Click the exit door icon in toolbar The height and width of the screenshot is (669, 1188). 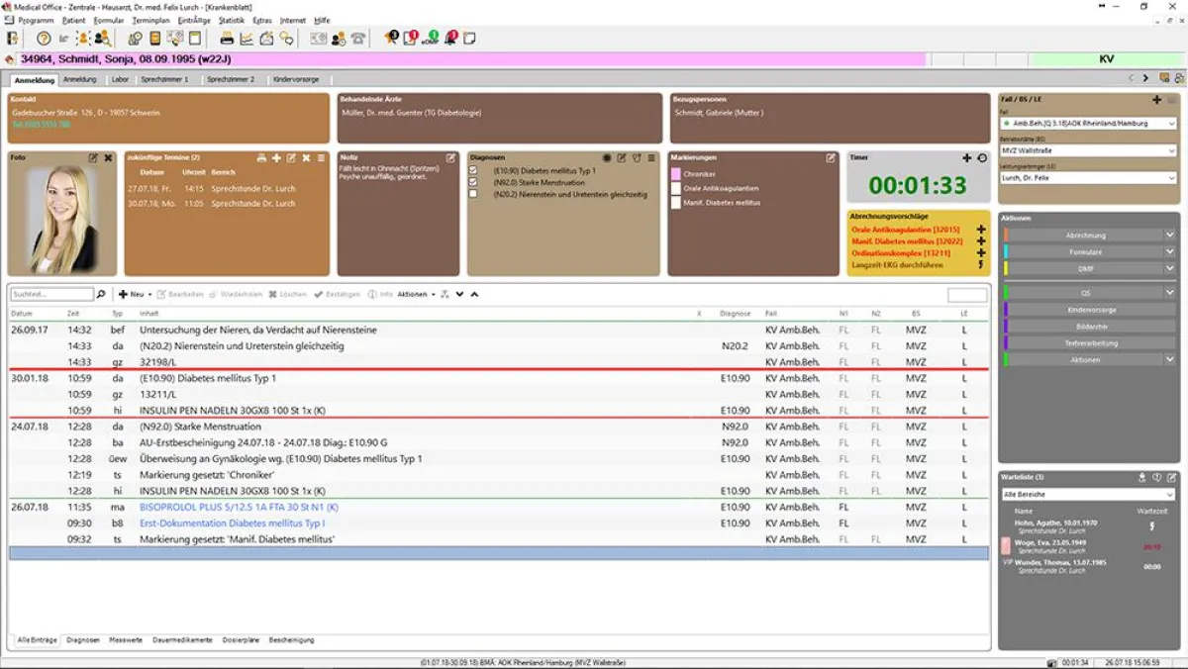tap(12, 39)
